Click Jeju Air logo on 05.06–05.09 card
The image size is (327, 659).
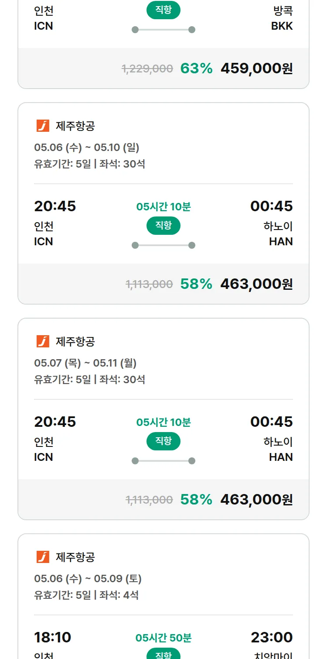point(43,557)
